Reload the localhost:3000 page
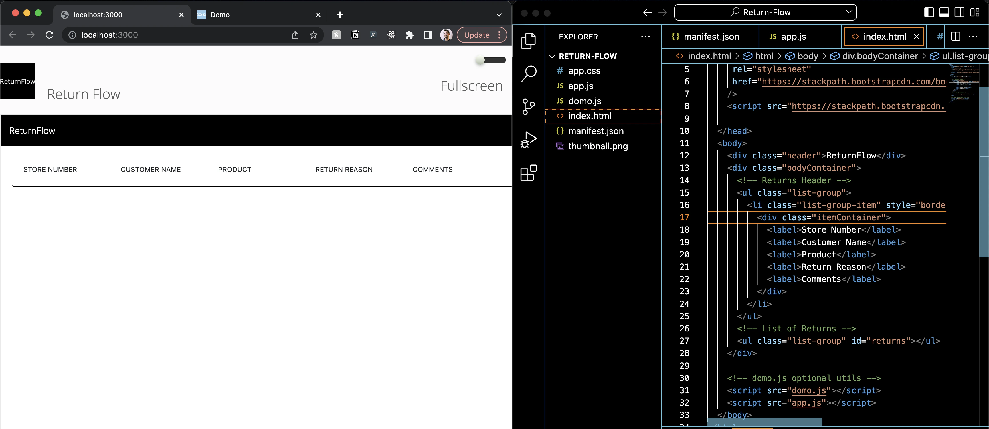989x429 pixels. coord(50,35)
